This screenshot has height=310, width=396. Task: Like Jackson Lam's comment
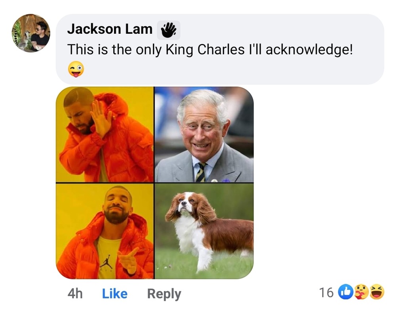click(x=114, y=294)
